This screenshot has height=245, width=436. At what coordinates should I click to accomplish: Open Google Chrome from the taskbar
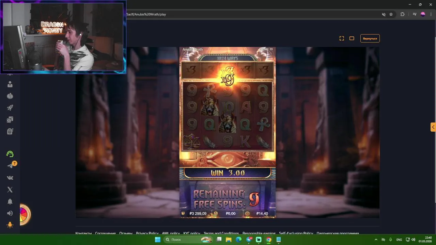coord(268,240)
